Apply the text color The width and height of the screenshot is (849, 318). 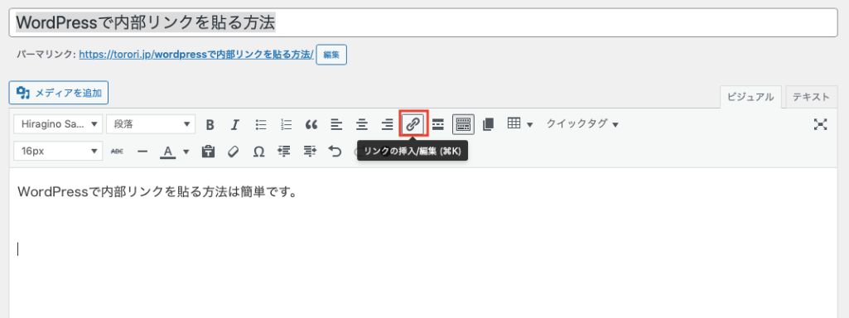(x=168, y=152)
